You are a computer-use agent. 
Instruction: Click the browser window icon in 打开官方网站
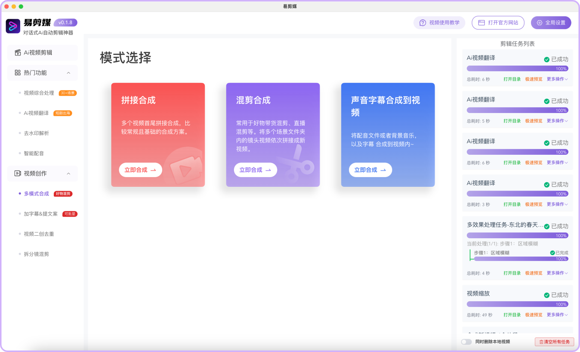[x=481, y=23]
